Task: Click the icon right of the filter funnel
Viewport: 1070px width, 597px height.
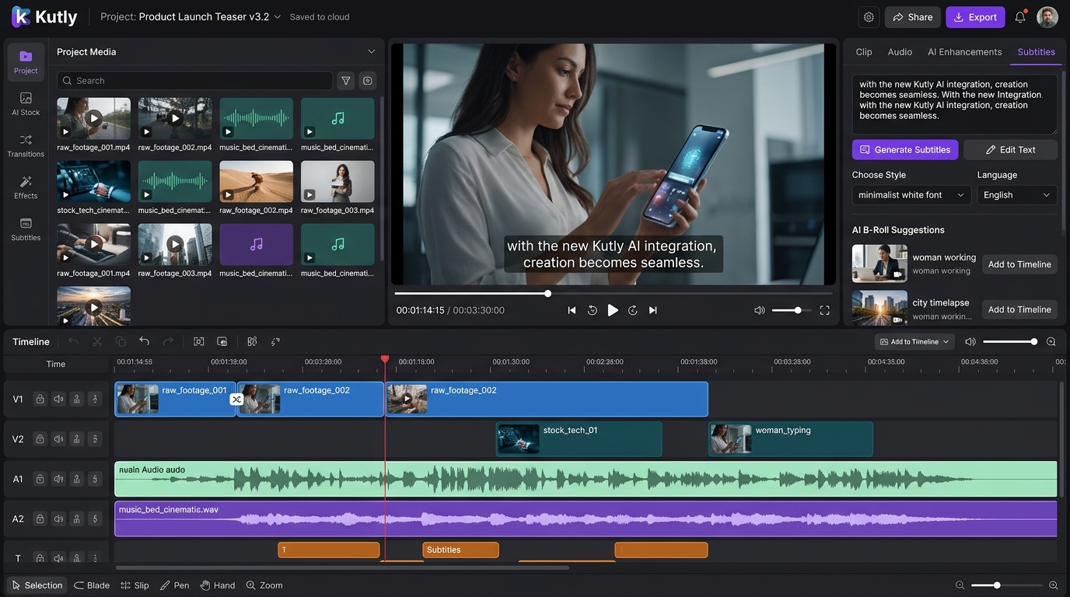Action: tap(368, 81)
